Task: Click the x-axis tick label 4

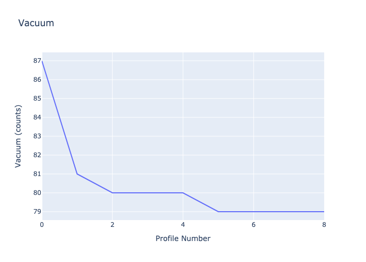Action: click(x=183, y=225)
